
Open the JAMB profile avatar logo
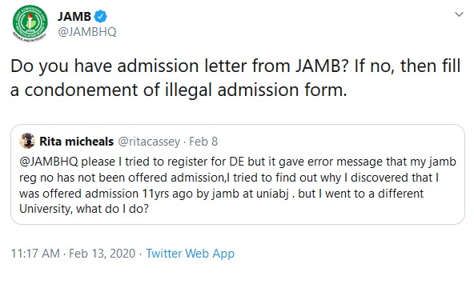[x=30, y=23]
